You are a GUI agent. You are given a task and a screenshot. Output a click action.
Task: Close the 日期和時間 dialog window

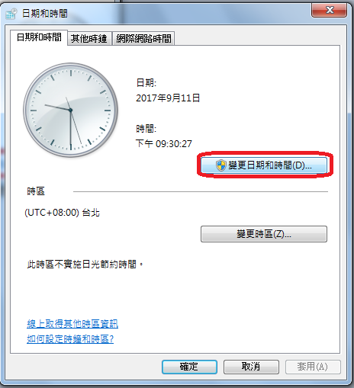click(330, 10)
